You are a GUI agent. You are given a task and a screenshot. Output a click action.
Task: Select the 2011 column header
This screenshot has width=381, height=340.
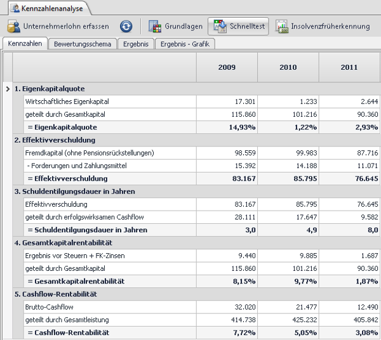coord(349,67)
